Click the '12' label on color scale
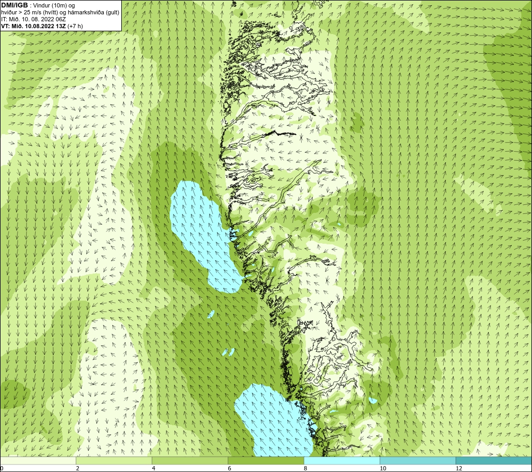 point(459,468)
